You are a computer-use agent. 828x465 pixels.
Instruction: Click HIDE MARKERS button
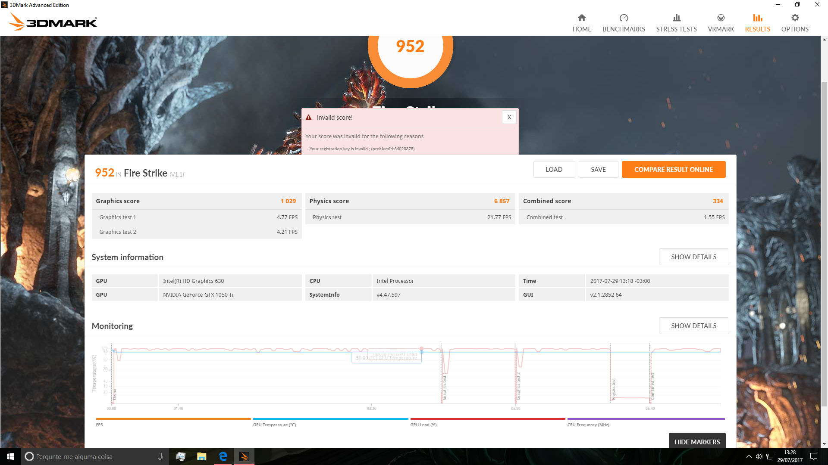[697, 441]
